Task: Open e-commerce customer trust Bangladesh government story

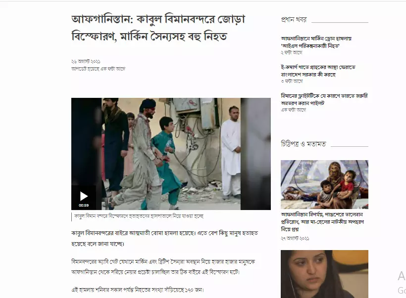Action: (x=318, y=71)
